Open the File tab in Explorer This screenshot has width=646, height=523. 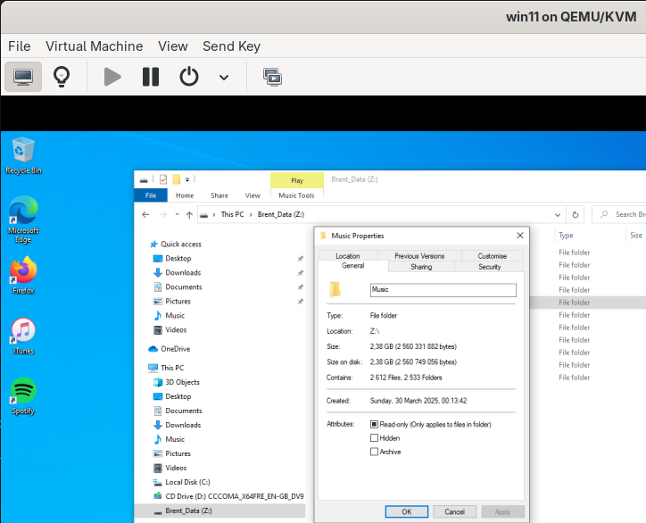[x=151, y=195]
